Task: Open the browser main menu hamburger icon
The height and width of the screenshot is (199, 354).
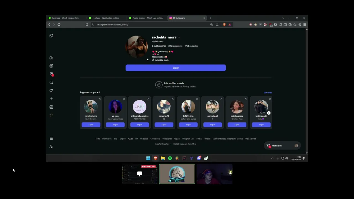Action: pos(305,25)
